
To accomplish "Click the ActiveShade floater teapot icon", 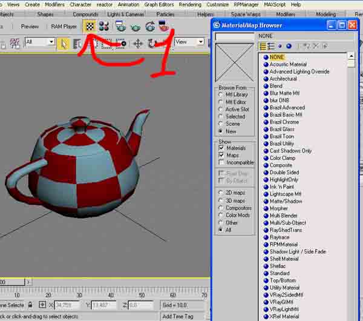I will pyautogui.click(x=163, y=26).
